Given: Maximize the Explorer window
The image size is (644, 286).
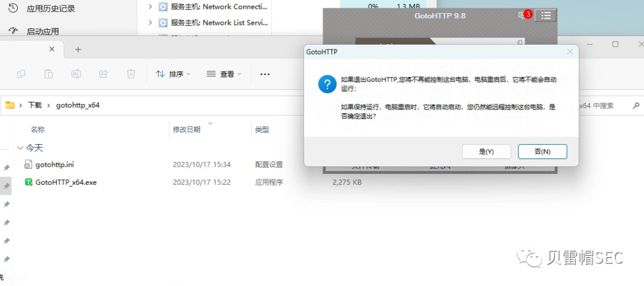Looking at the screenshot, I should (x=615, y=44).
